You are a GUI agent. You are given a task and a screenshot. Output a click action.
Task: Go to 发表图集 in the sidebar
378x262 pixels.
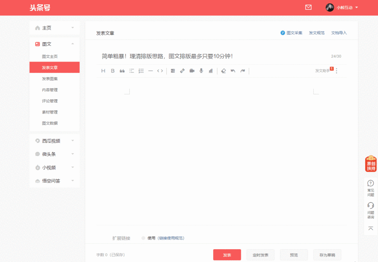(50, 79)
